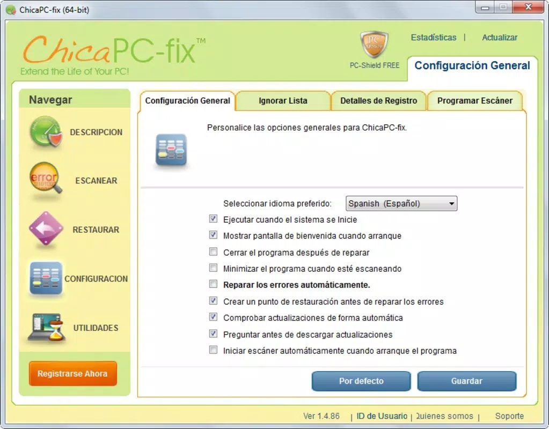Toggle Mostrar pantalla de bienvenida checkbox
Viewport: 549px width, 429px height.
click(213, 235)
